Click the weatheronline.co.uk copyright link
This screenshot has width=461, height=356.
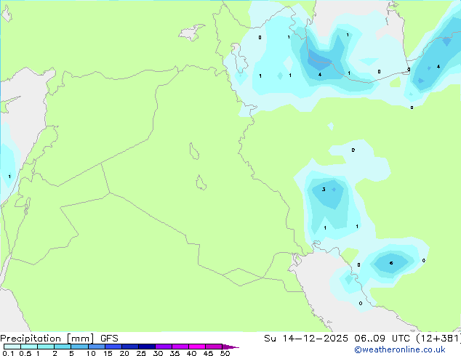pos(399,349)
